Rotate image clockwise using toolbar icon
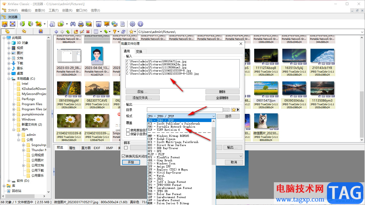 point(30,24)
